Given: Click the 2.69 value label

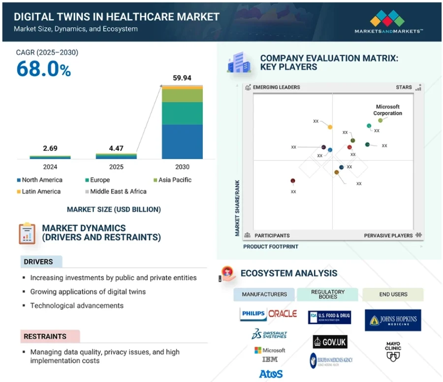Looking at the screenshot, I should coord(50,148).
